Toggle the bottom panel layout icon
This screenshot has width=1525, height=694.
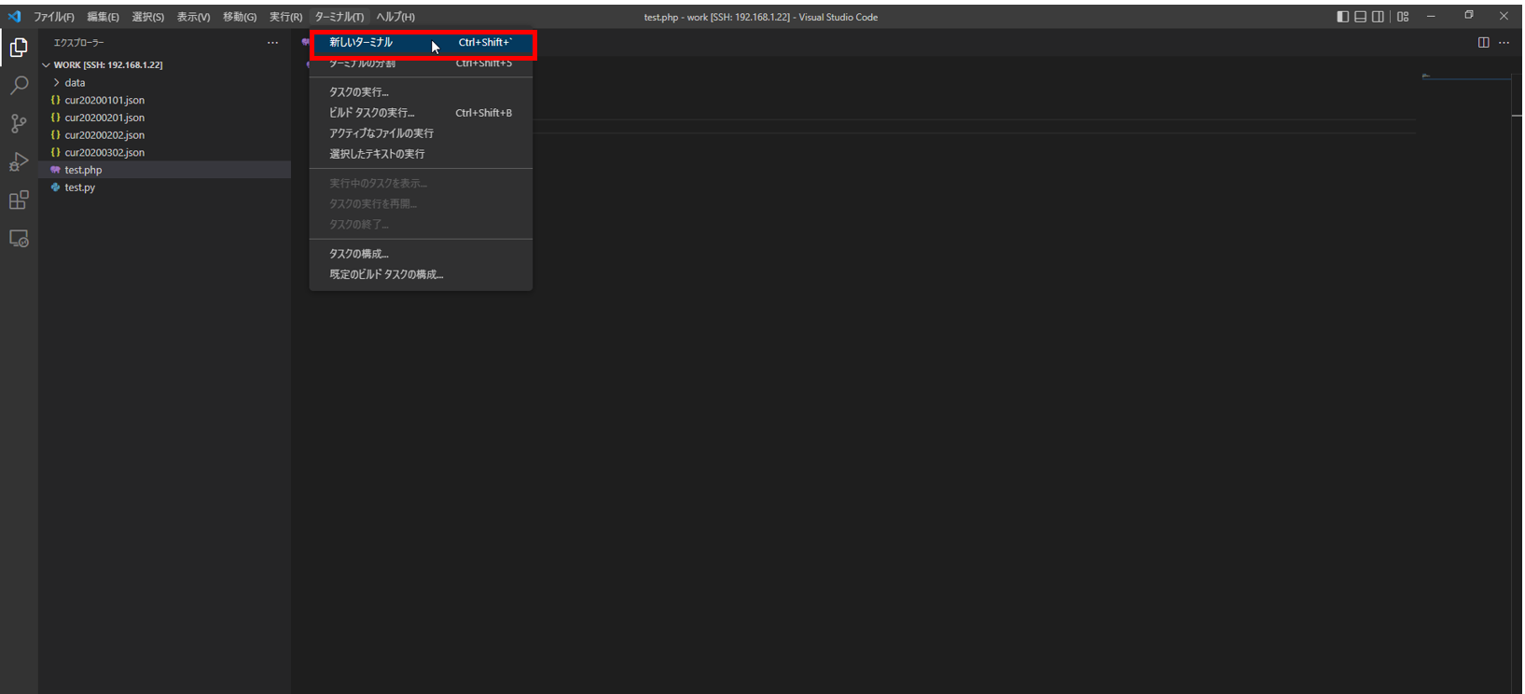(x=1361, y=17)
